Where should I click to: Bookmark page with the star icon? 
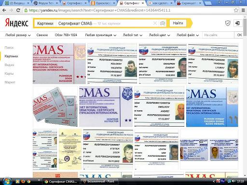tap(236, 10)
